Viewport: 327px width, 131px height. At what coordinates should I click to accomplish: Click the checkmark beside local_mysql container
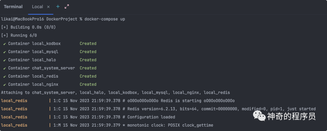[5, 52]
